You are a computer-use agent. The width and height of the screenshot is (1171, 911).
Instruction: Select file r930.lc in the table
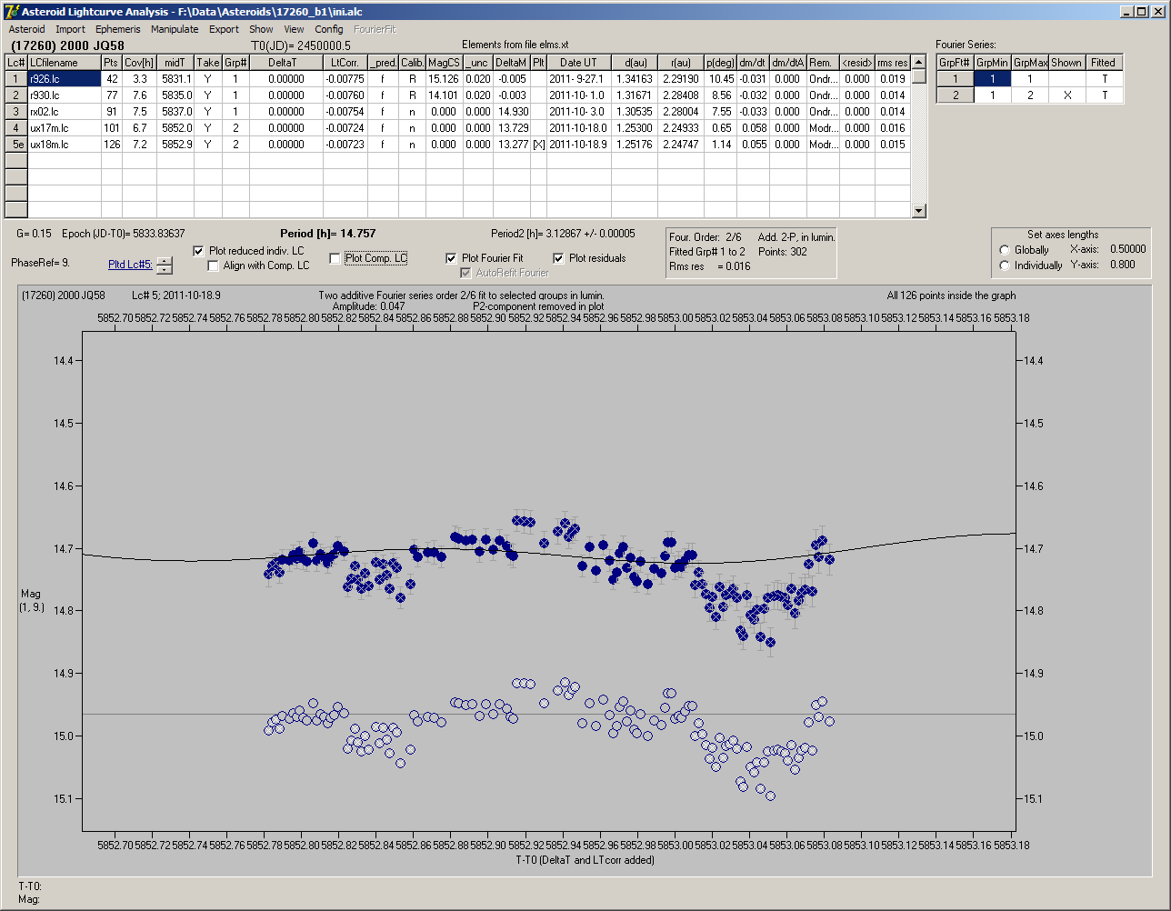(64, 95)
